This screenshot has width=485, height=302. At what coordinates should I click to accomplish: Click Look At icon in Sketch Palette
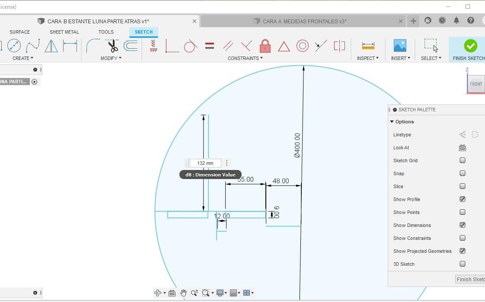click(x=463, y=148)
